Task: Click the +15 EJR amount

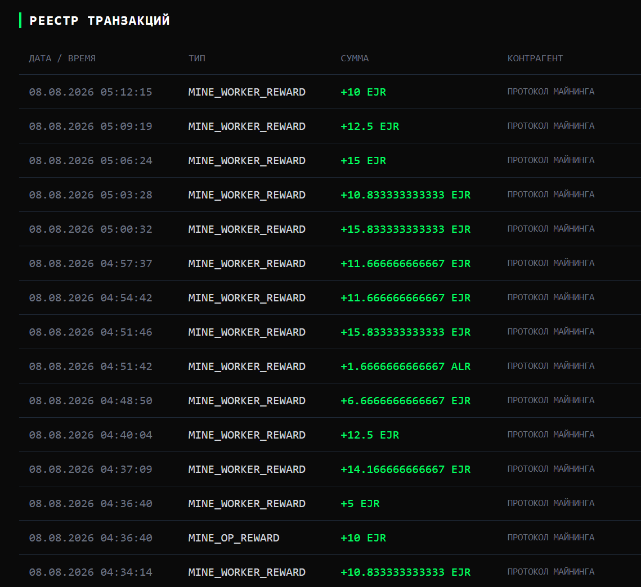Action: [364, 161]
